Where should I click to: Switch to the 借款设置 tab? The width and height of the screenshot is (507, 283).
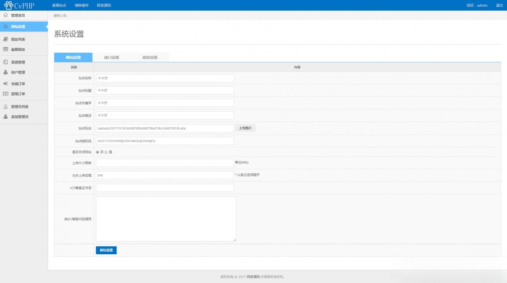(x=150, y=57)
